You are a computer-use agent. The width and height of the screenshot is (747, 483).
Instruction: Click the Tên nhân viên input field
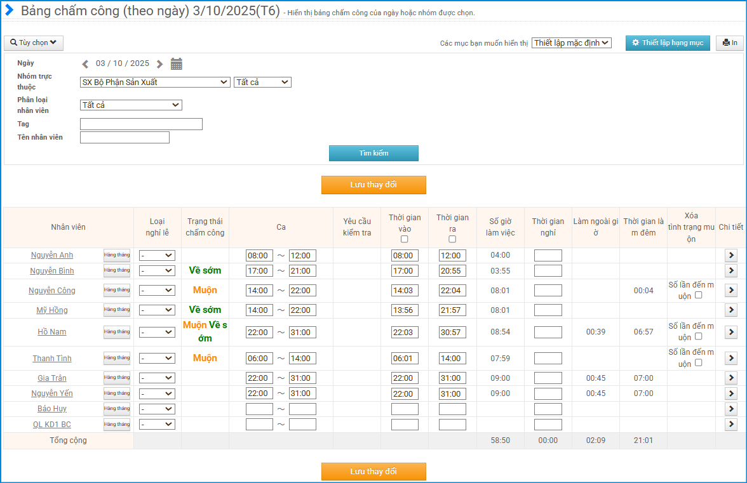click(x=124, y=137)
